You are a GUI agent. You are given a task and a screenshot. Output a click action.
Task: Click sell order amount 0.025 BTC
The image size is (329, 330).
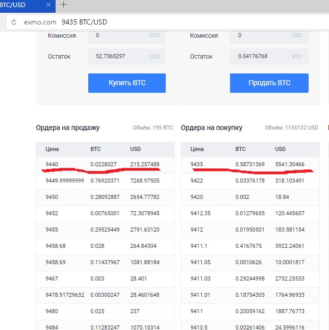(97, 311)
